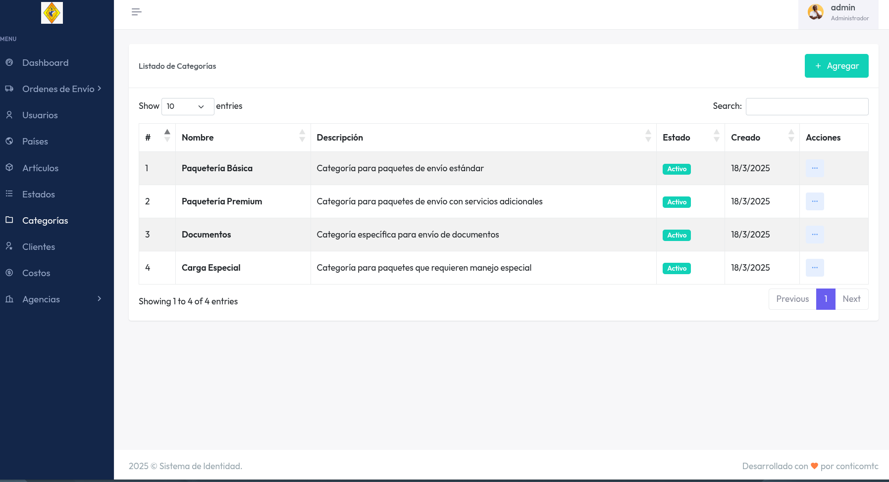Click the list icon beside Estados

pos(9,193)
